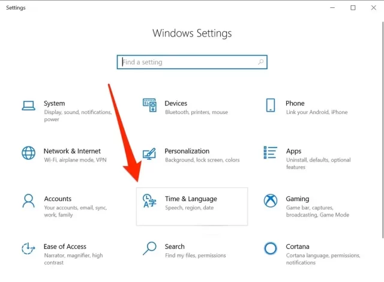This screenshot has width=384, height=282.
Task: Open the Phone icon
Action: pos(271,105)
